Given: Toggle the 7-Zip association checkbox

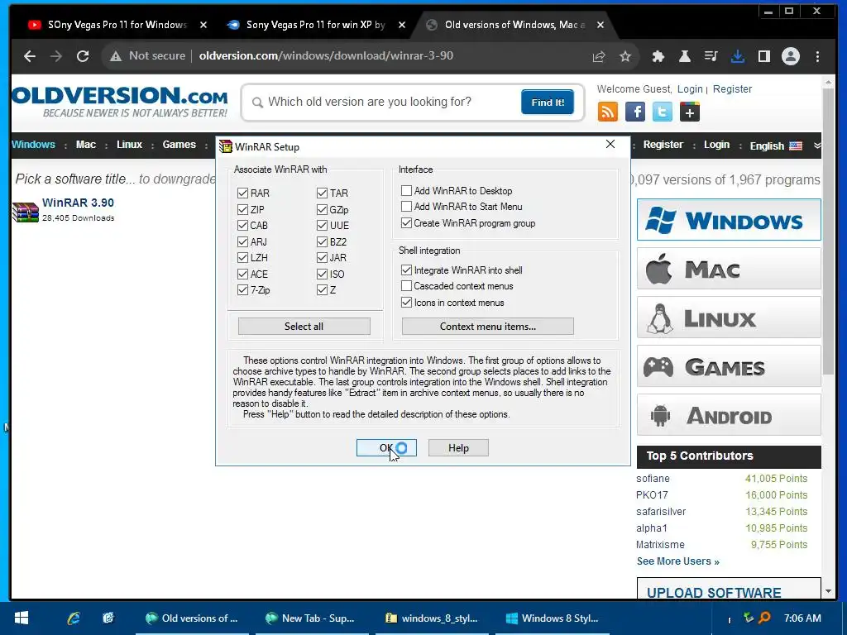Looking at the screenshot, I should (x=242, y=290).
